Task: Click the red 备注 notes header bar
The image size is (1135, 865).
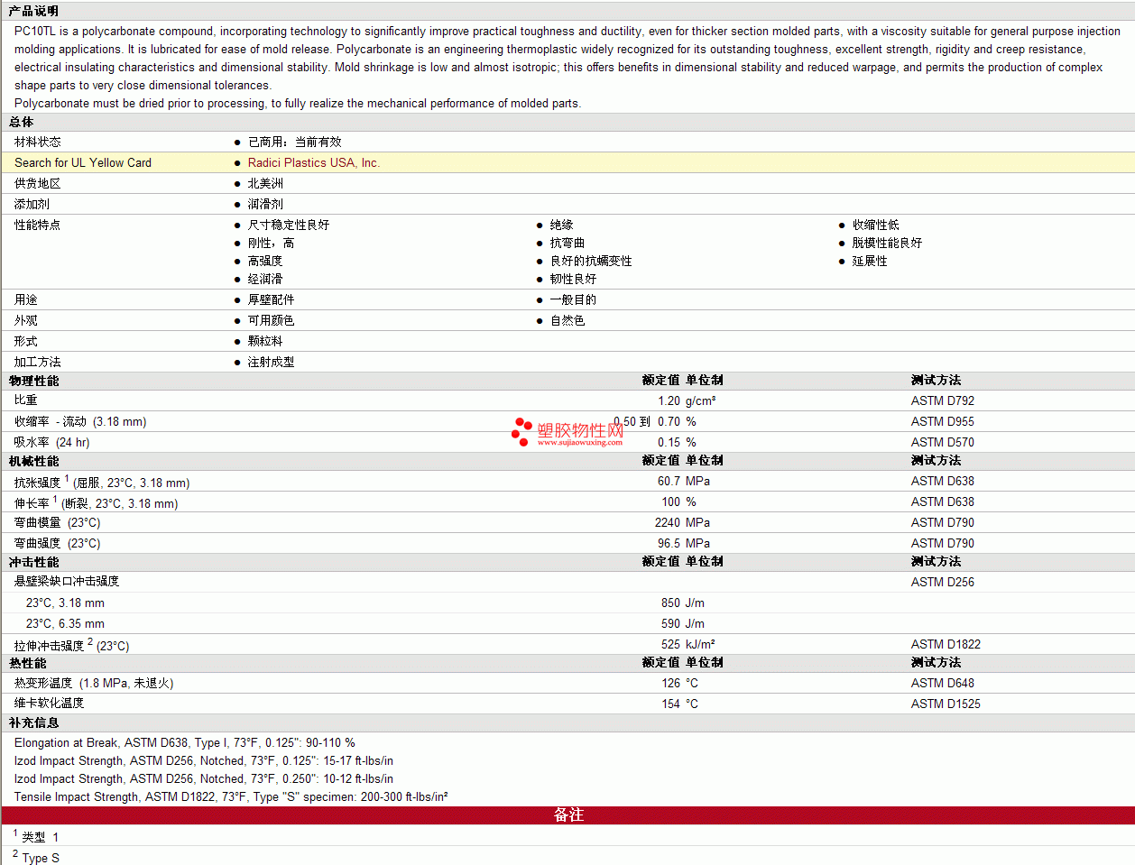Action: point(567,815)
